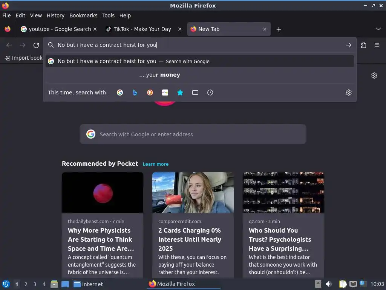Close the youtube - Google Search tab
Image resolution: width=386 pixels, height=290 pixels.
[95, 29]
